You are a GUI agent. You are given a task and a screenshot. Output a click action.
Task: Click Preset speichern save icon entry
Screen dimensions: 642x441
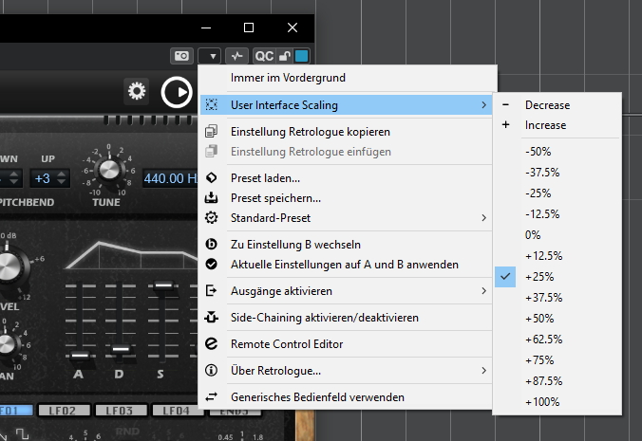(x=275, y=198)
